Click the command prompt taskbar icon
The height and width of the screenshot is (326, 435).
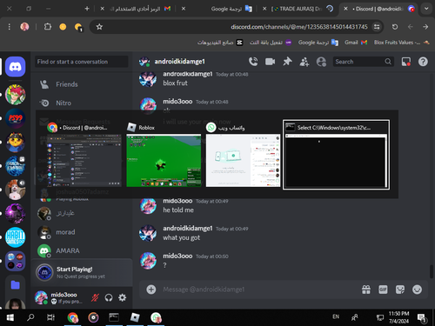(x=114, y=317)
